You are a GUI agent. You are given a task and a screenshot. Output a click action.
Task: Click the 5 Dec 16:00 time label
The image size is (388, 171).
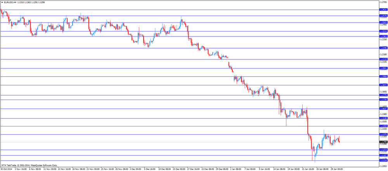(x=150, y=169)
